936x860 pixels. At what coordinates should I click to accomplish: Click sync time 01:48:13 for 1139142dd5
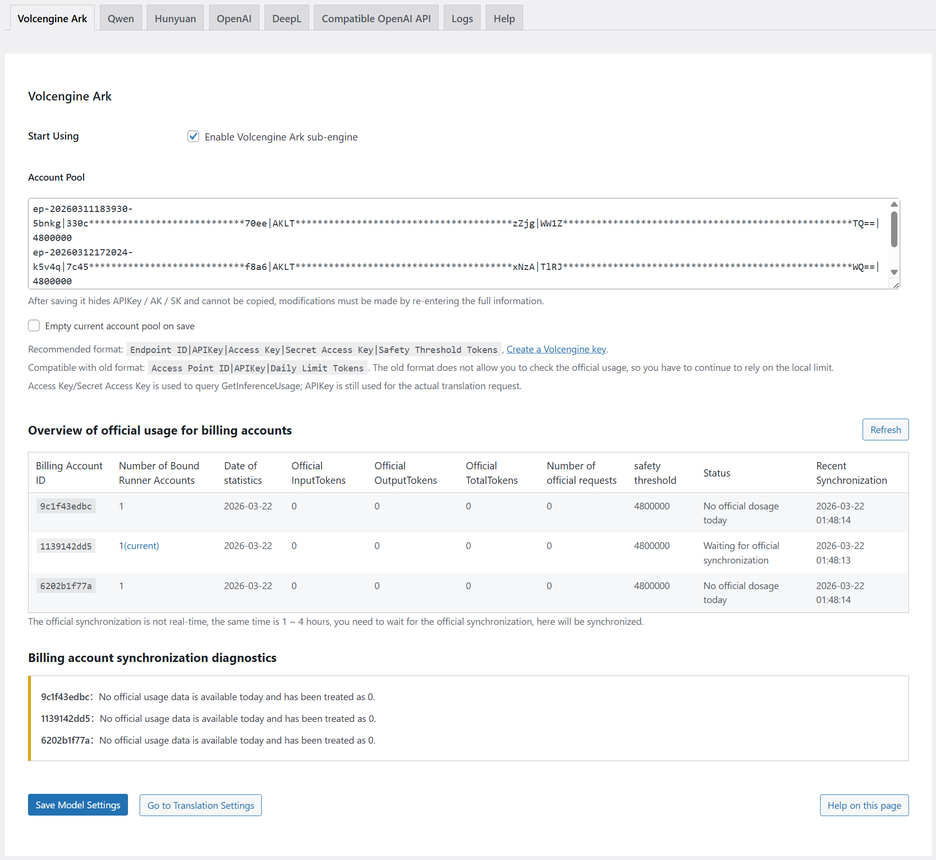pyautogui.click(x=833, y=560)
